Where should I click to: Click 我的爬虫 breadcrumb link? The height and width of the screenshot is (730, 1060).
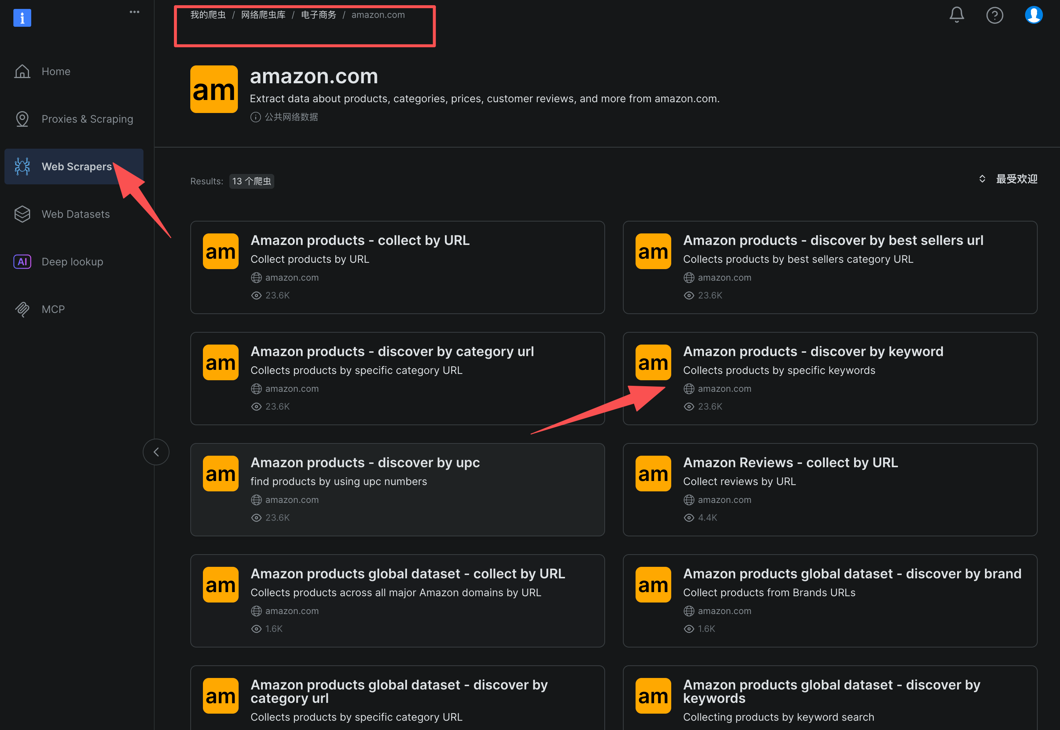point(208,14)
